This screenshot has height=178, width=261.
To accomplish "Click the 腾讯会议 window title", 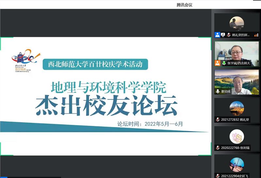I will click(185, 5).
